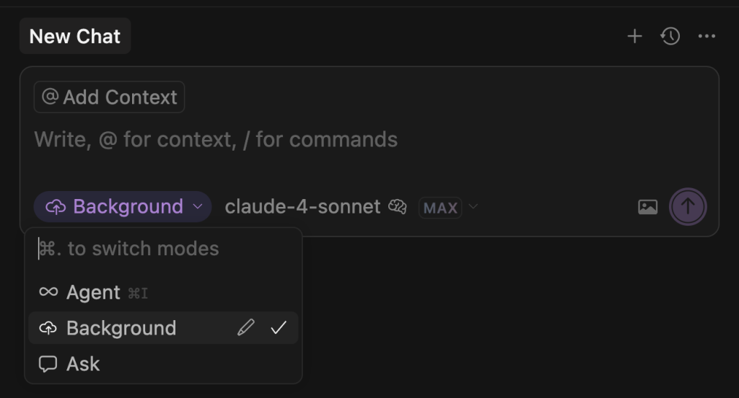Viewport: 739px width, 398px height.
Task: Click the New Chat tab title
Action: click(75, 36)
